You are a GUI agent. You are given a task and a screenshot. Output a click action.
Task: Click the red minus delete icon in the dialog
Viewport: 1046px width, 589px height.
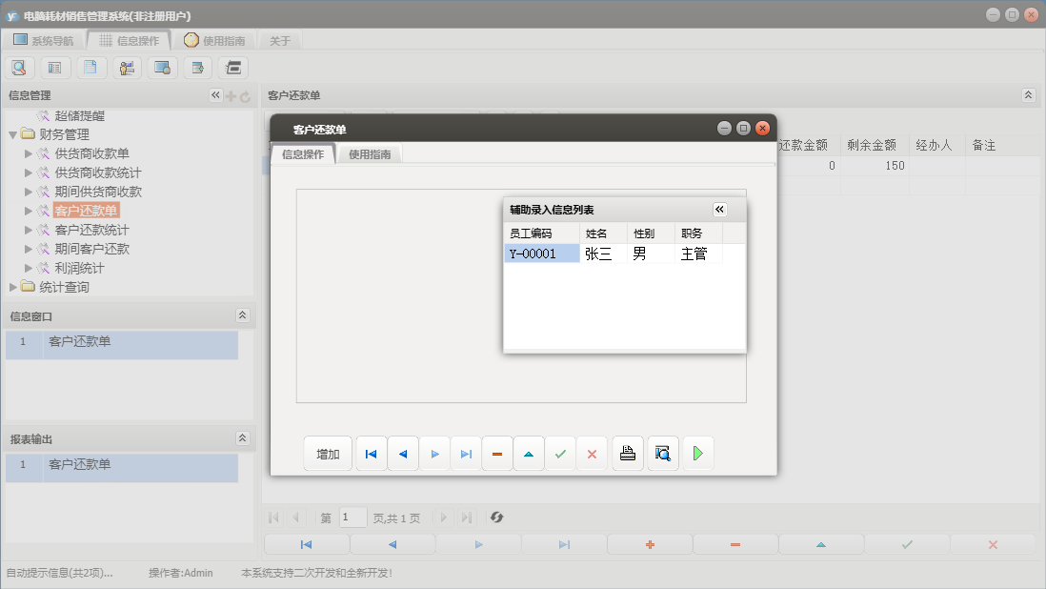pos(497,455)
